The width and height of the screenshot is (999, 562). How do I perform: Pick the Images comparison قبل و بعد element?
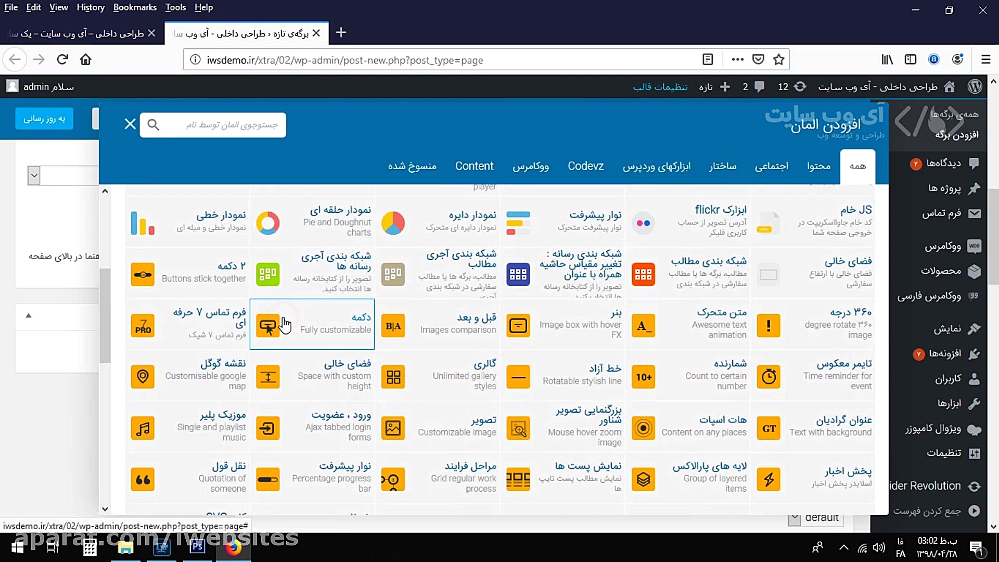click(438, 324)
